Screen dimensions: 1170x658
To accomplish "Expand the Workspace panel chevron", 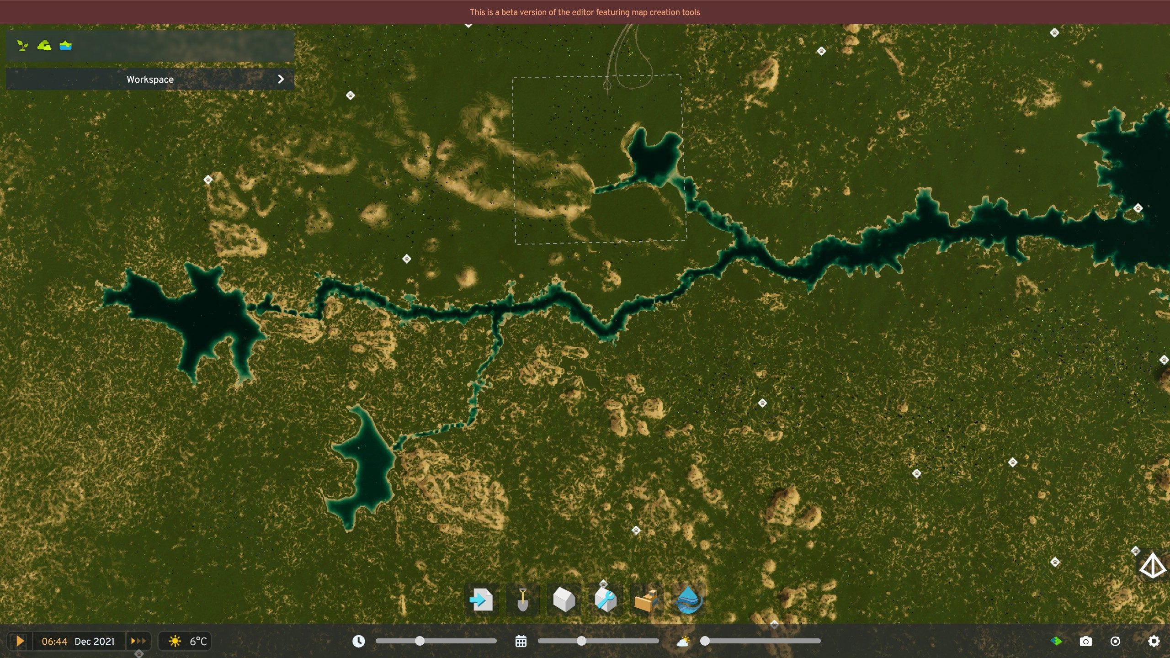I will coord(281,79).
